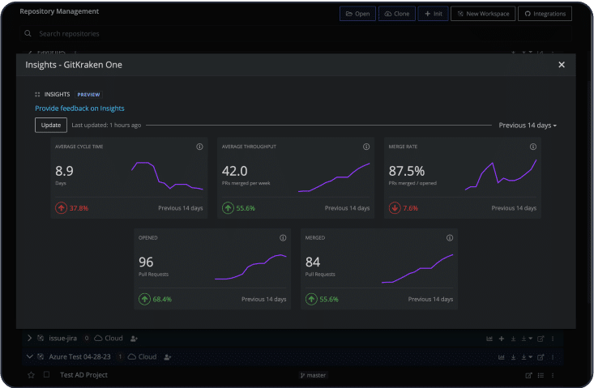
Task: Click red down-arrow trend icon beside 7.6%
Action: (395, 208)
